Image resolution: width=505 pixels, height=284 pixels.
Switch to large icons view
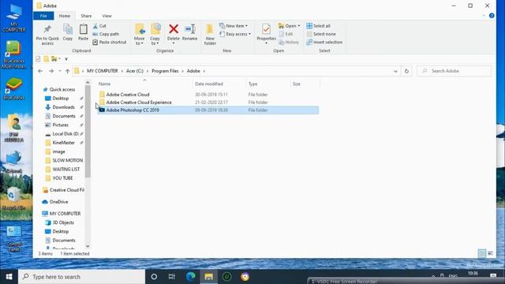coord(491,253)
